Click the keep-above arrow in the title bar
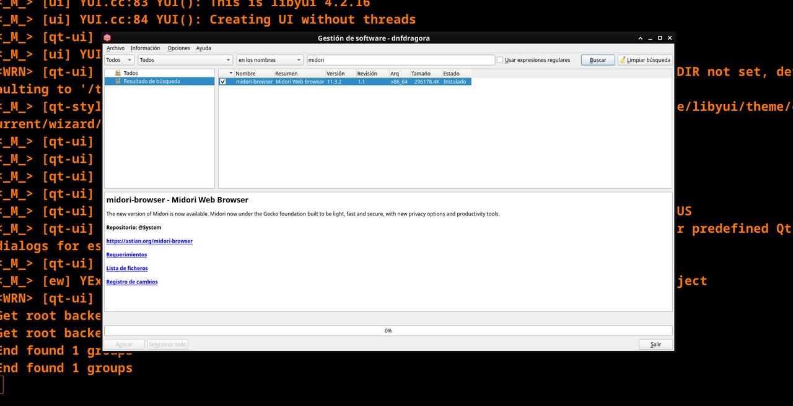Image resolution: width=793 pixels, height=406 pixels. point(641,38)
